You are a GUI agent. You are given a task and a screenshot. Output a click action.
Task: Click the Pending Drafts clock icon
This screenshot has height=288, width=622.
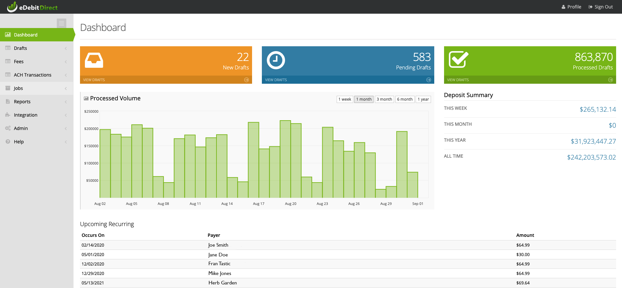276,60
